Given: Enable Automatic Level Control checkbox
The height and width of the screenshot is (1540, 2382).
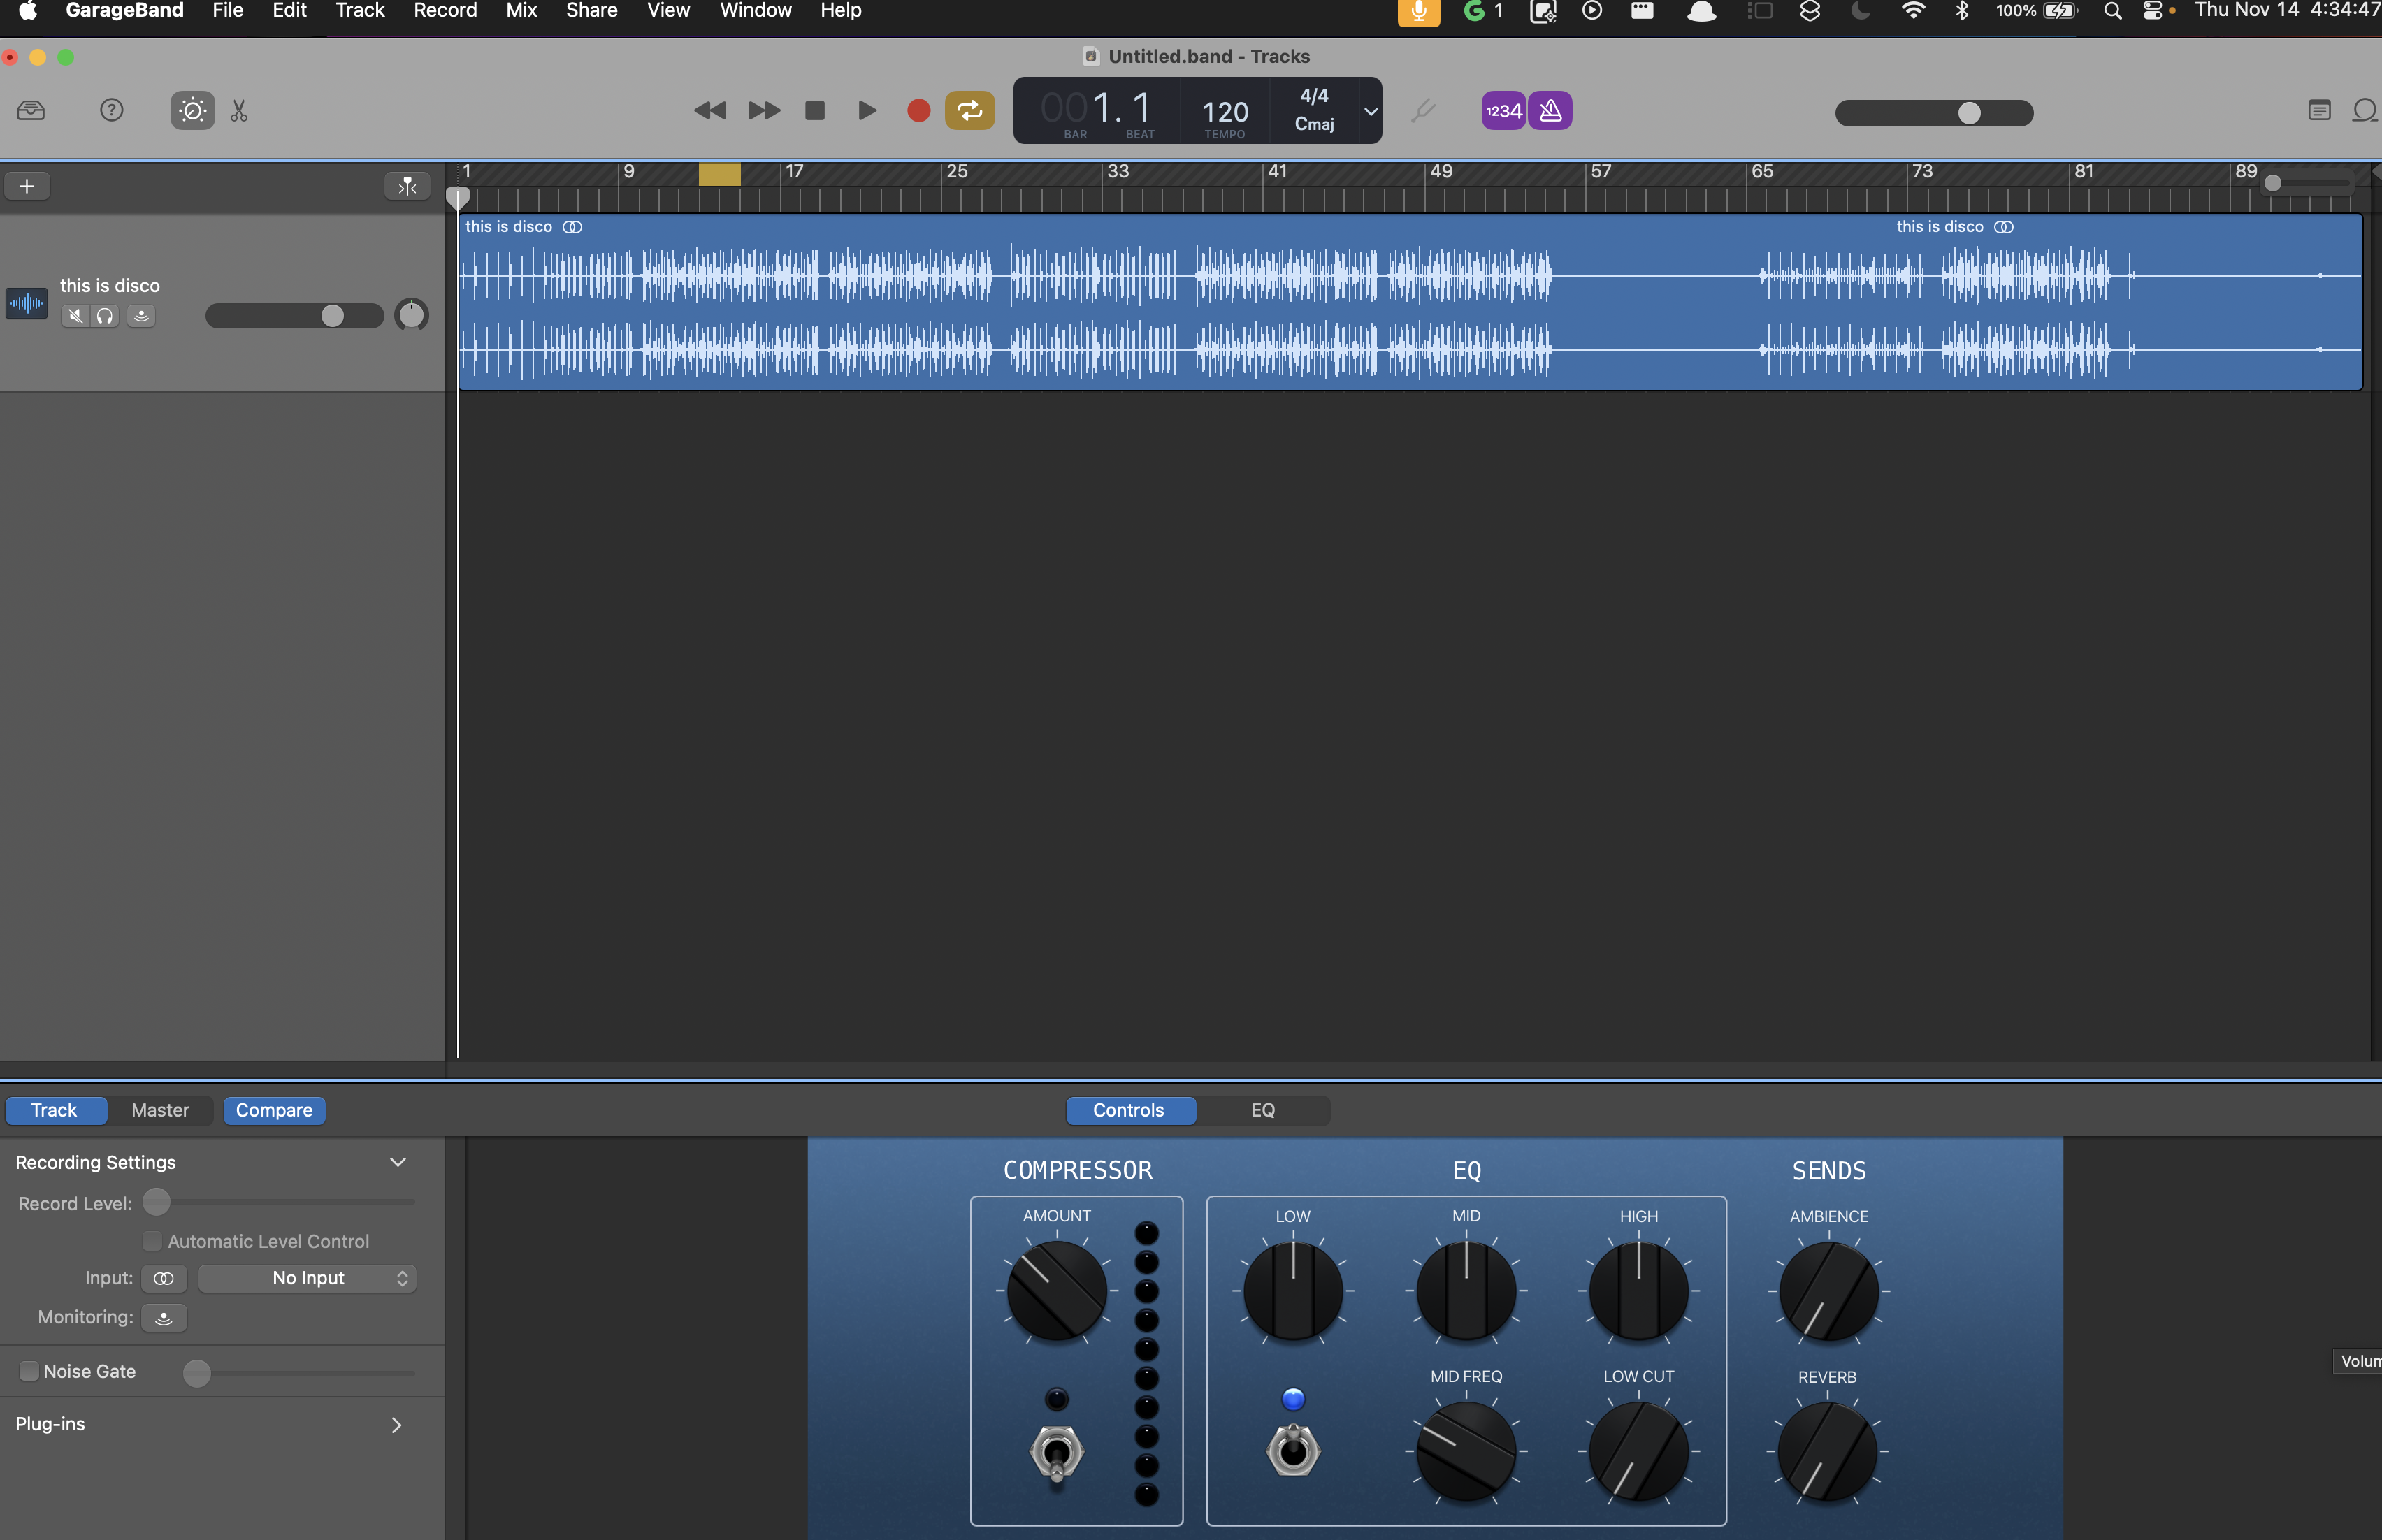Looking at the screenshot, I should click(x=152, y=1241).
